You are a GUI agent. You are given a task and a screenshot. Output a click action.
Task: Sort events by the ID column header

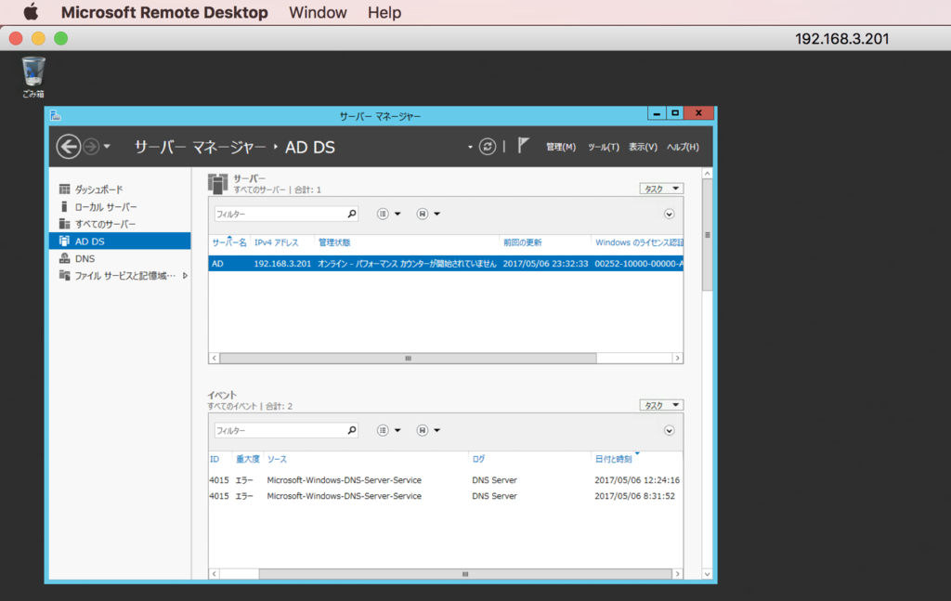(x=215, y=459)
